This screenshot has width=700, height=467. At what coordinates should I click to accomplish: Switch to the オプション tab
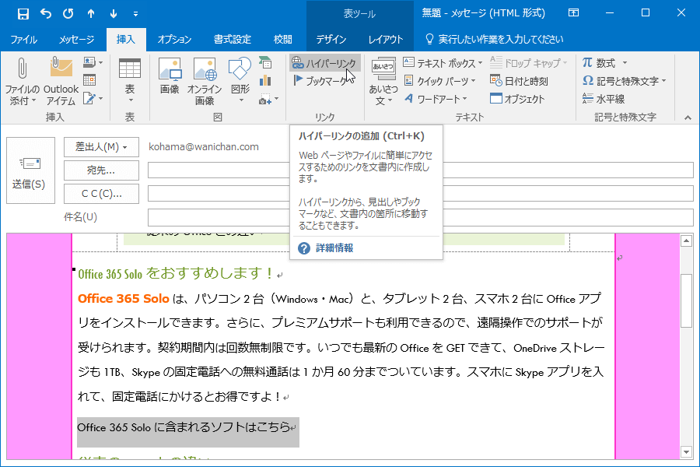pos(174,40)
